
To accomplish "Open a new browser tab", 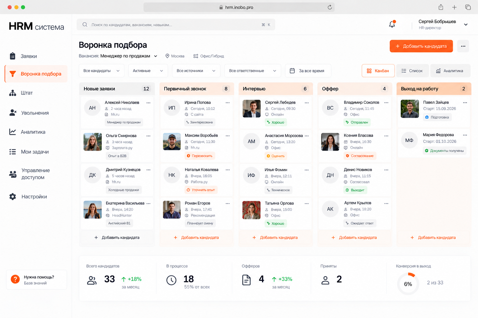I will pyautogui.click(x=454, y=7).
